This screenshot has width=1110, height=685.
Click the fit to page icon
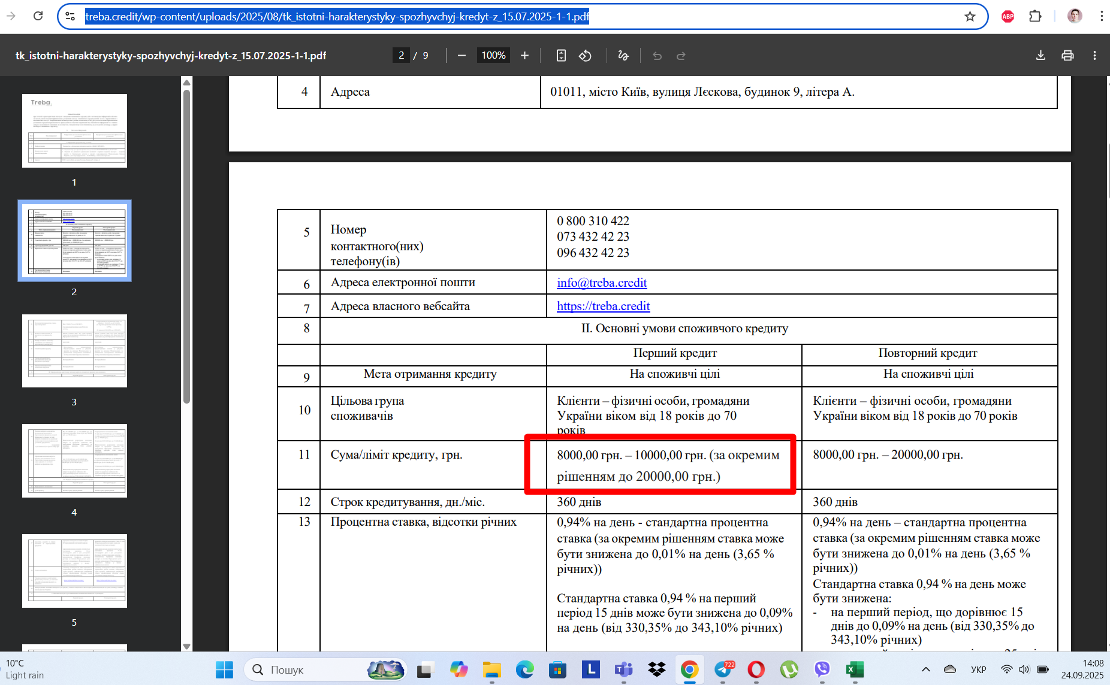click(x=561, y=56)
